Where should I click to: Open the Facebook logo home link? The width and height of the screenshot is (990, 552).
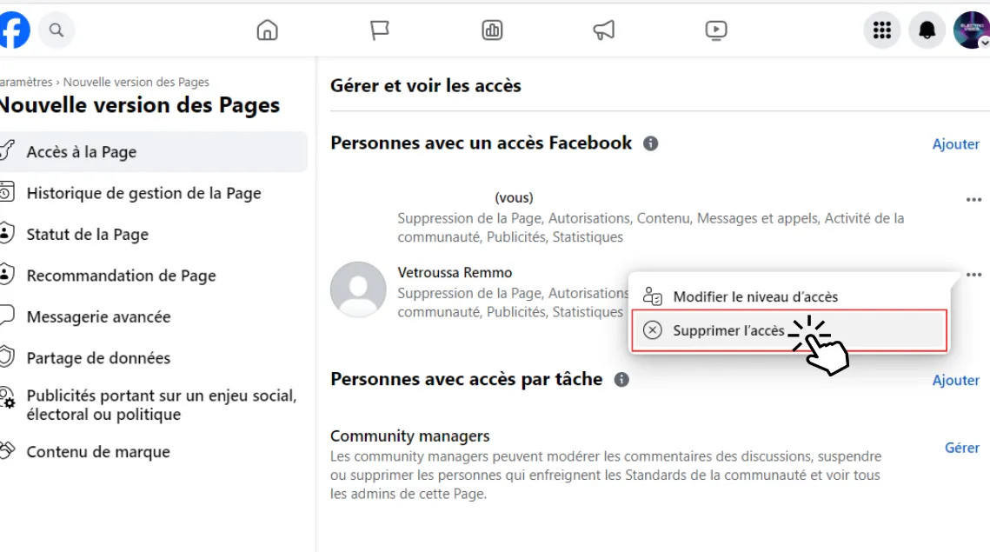[15, 30]
